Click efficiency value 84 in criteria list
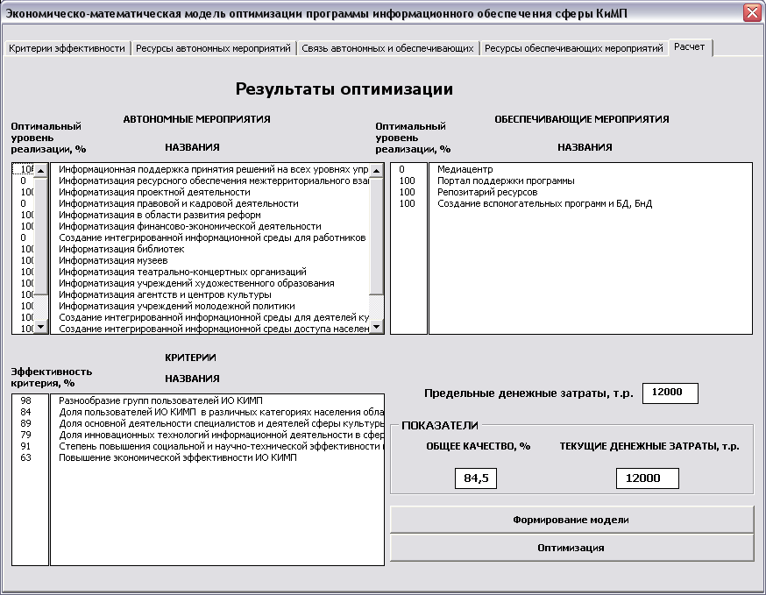766x595 pixels. (x=30, y=412)
